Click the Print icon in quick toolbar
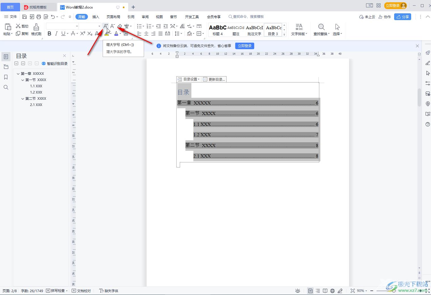 click(39, 17)
